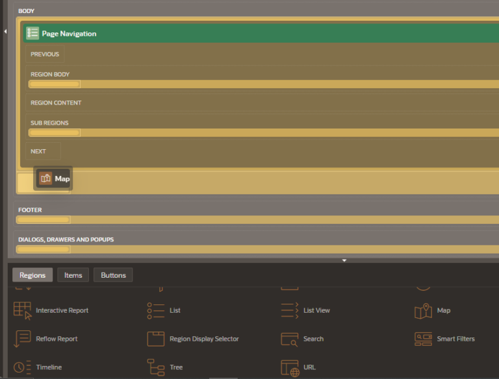Click the NEXT slot in Page Navigation
This screenshot has height=379, width=499.
coord(38,151)
